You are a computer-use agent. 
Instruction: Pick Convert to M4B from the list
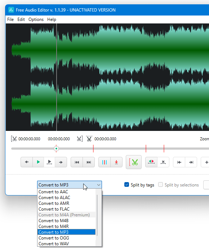(67, 220)
